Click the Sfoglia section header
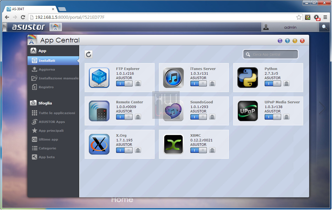332x210 pixels. pyautogui.click(x=45, y=103)
